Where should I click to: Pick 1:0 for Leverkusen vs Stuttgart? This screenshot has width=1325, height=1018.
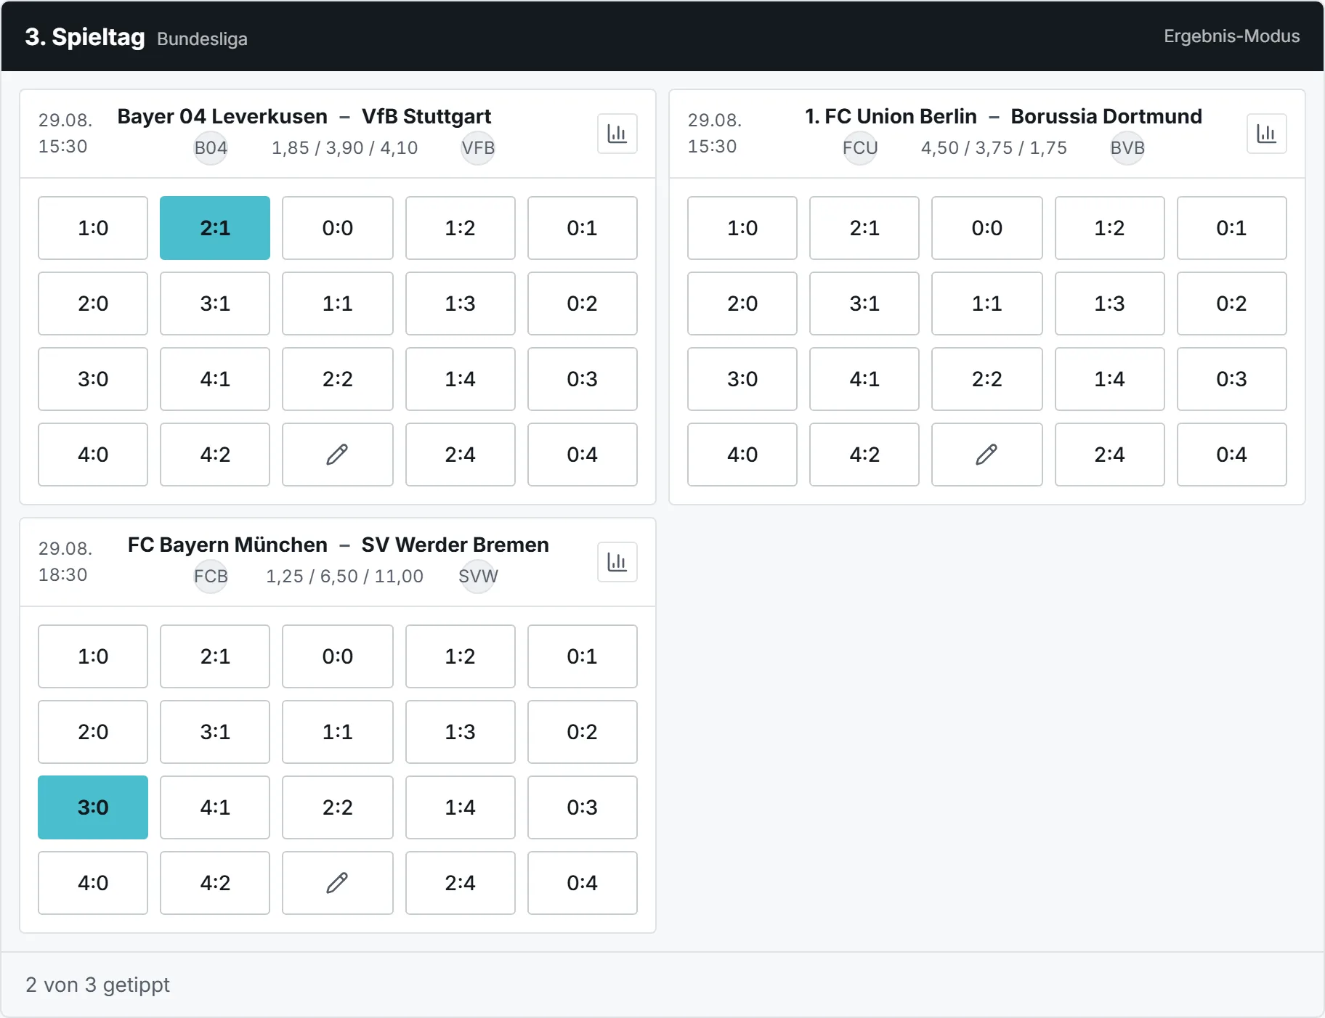pyautogui.click(x=93, y=228)
